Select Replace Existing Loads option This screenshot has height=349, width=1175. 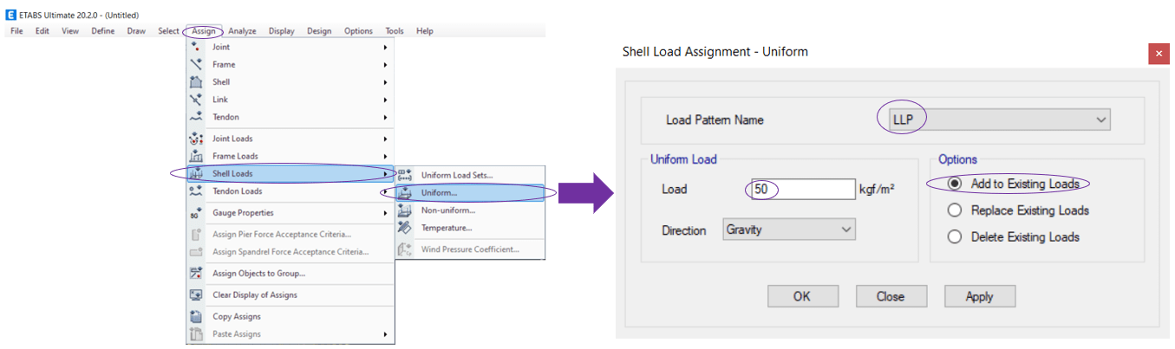pyautogui.click(x=955, y=210)
